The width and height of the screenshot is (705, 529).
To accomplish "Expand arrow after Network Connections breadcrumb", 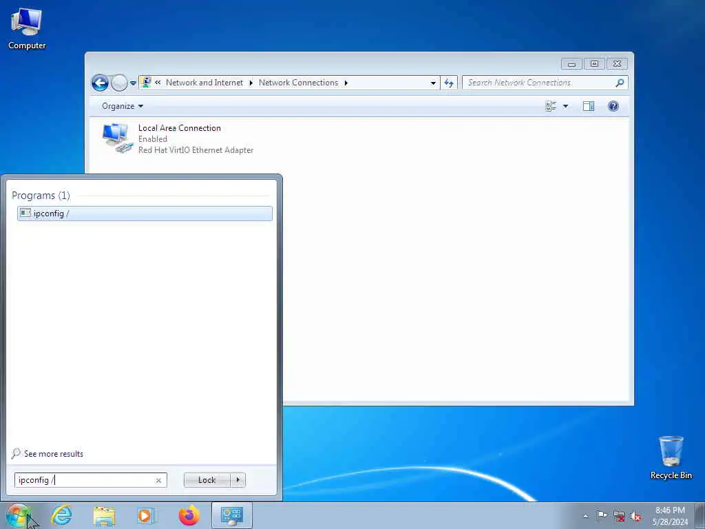I will pyautogui.click(x=346, y=83).
